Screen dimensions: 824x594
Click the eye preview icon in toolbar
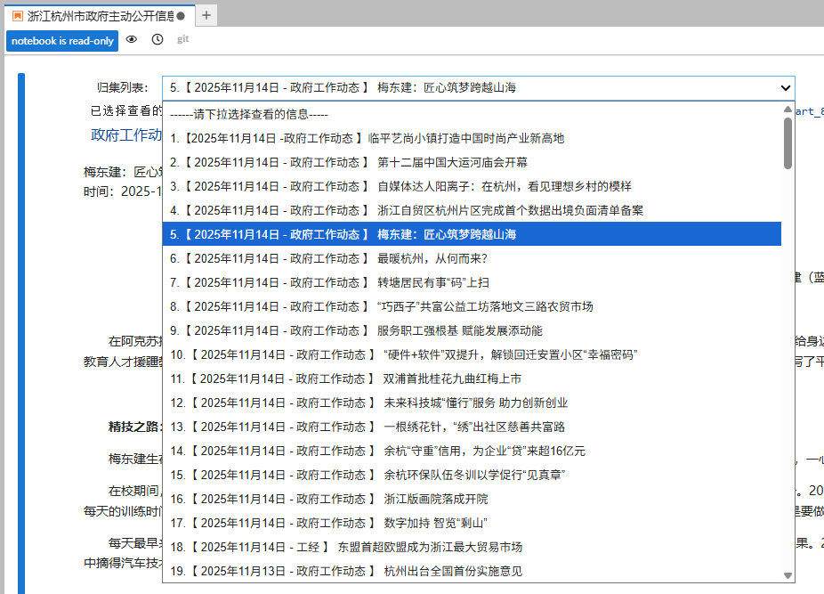pyautogui.click(x=132, y=39)
